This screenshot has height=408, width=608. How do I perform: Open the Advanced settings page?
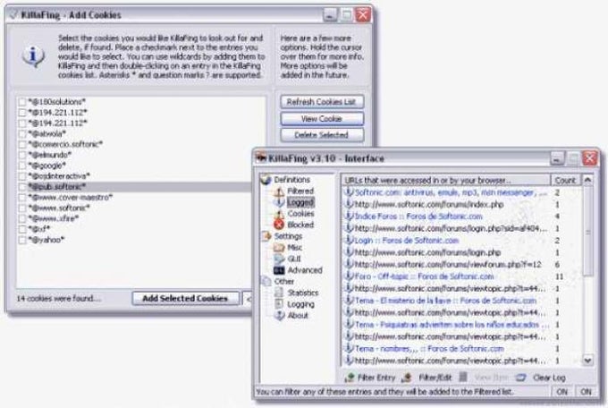coord(305,270)
